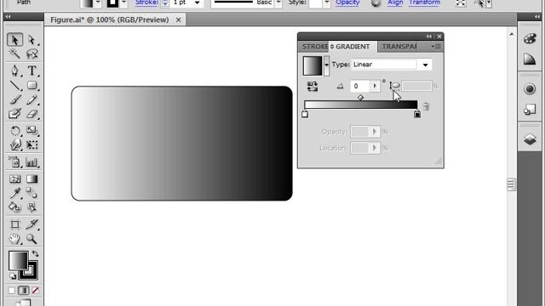545x306 pixels.
Task: Choose the Blend tool
Action: (32, 193)
